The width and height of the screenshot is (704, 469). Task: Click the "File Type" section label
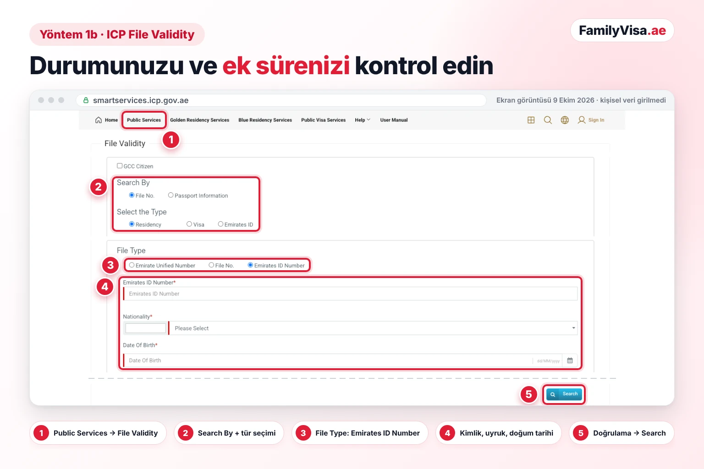(131, 250)
